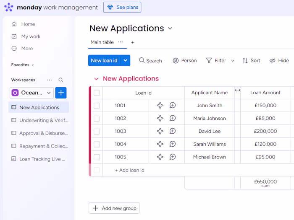294x220 pixels.
Task: Click the red group color bar of New Applications
Action: 89,125
